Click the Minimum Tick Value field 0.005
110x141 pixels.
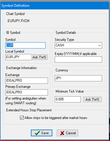(x=68, y=99)
